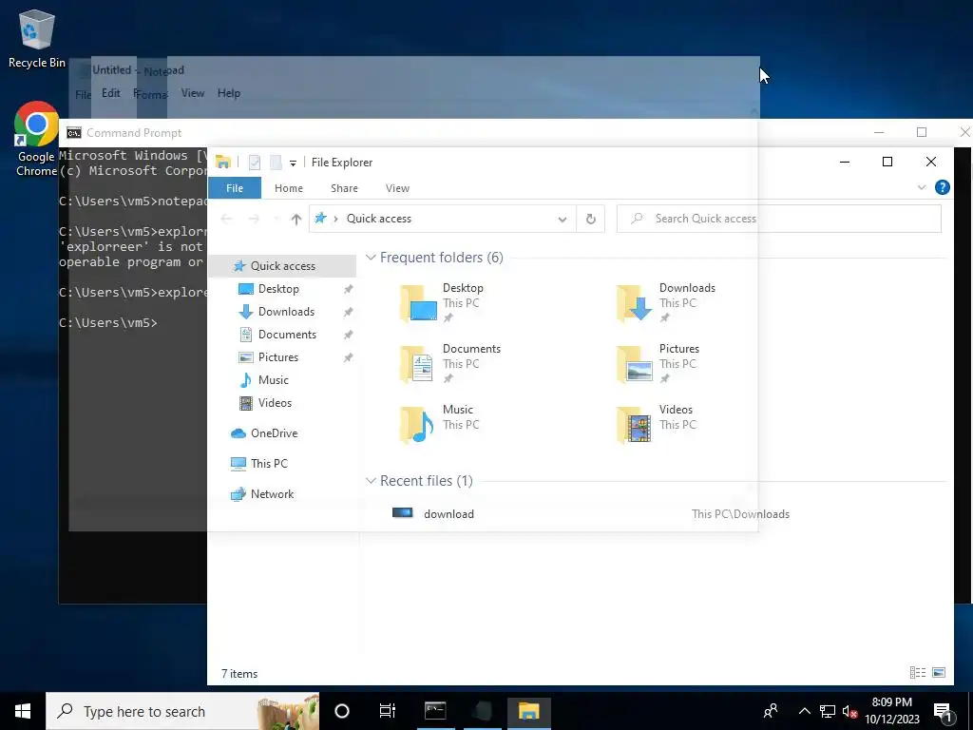The width and height of the screenshot is (973, 730).
Task: Switch to Command Prompt taskbar button
Action: (x=435, y=711)
